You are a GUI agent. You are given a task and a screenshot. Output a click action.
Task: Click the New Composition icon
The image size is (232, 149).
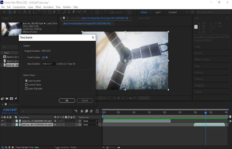click(11, 99)
